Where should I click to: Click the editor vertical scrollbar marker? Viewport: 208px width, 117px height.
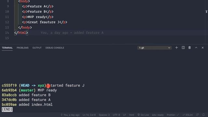(x=206, y=12)
